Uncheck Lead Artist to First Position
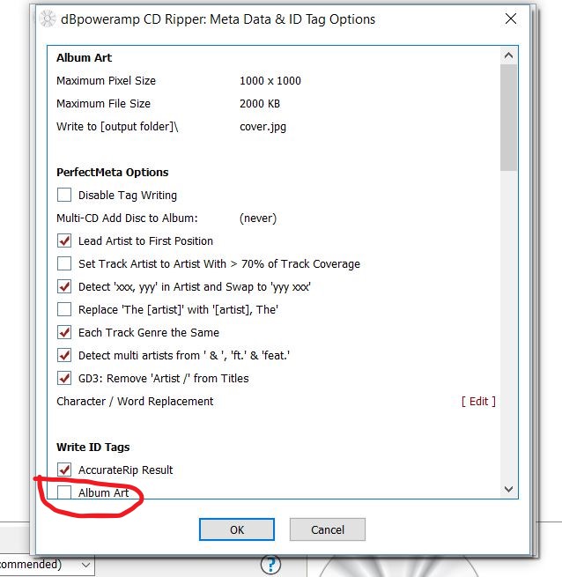Image resolution: width=562 pixels, height=577 pixels. [x=64, y=241]
